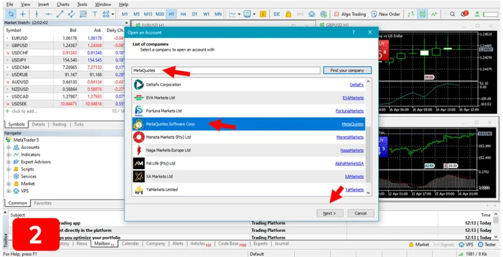Draw a horizontal line on chart
The height and width of the screenshot is (257, 503).
[48, 14]
